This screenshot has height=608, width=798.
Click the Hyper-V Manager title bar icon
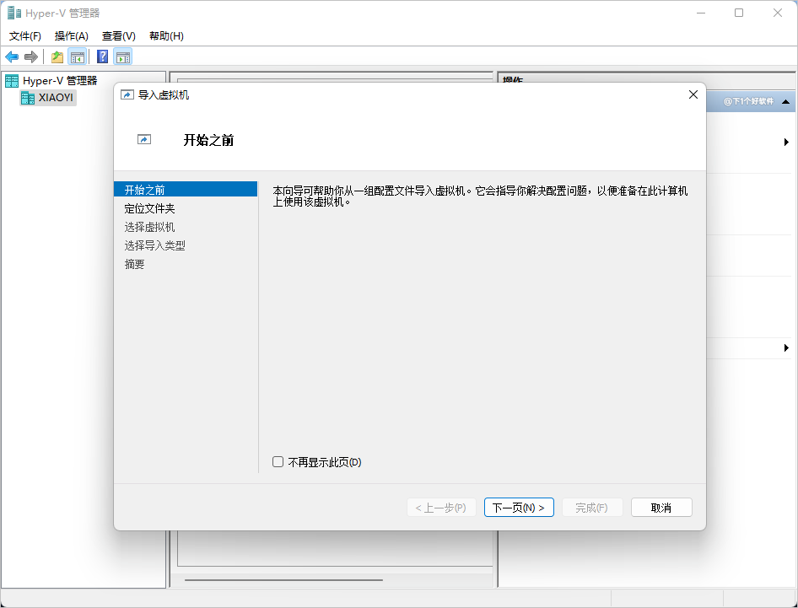tap(14, 13)
